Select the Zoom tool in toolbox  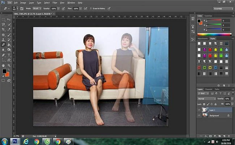9,65
